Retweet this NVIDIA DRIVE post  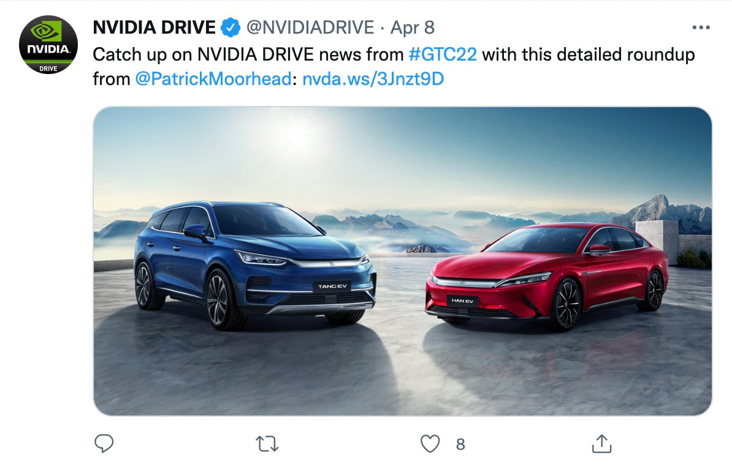[267, 444]
